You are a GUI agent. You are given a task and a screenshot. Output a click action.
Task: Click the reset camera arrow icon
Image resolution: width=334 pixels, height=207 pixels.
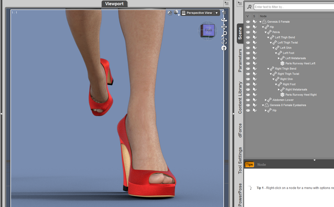pos(224,48)
